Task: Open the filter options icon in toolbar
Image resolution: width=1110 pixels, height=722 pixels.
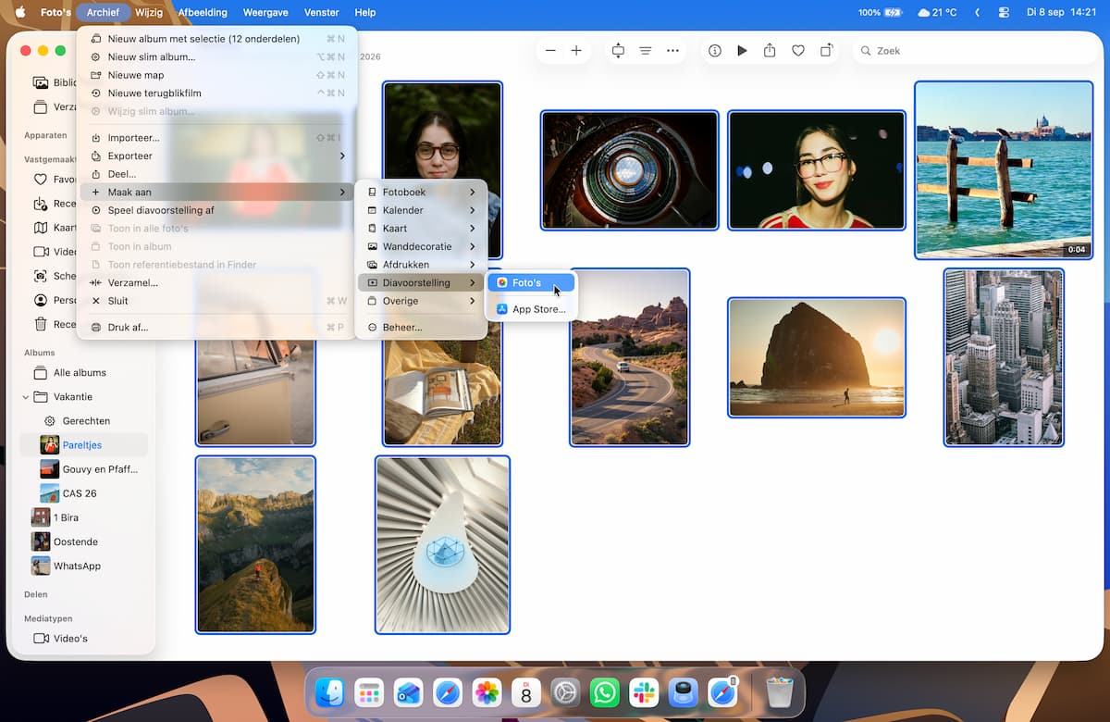Action: 645,51
